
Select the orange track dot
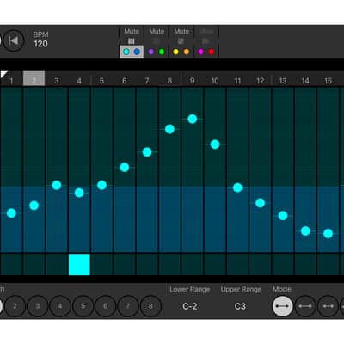coord(187,52)
